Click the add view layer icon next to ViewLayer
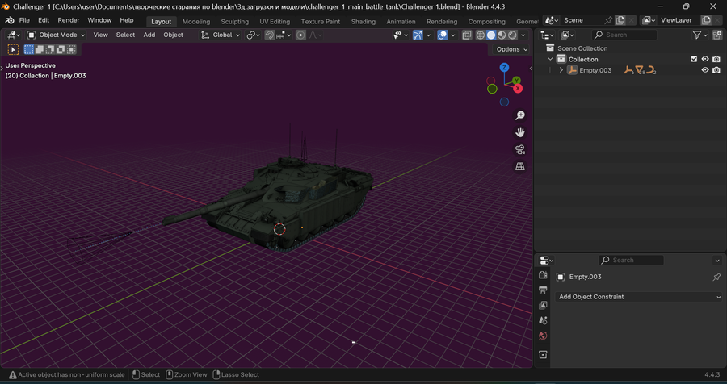727x384 pixels. (706, 20)
